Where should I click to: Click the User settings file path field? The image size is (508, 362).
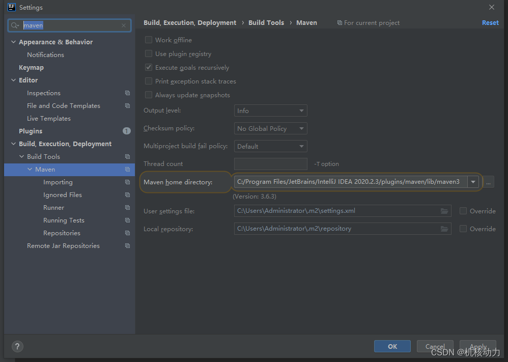(343, 211)
